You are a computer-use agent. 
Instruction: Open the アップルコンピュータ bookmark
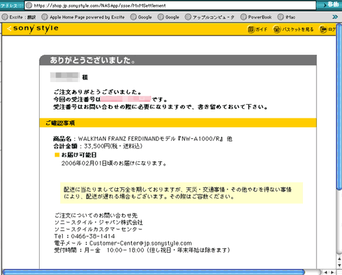click(213, 17)
